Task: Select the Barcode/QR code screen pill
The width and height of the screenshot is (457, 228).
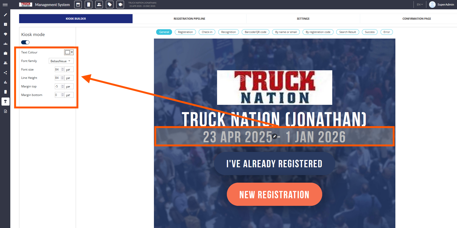Action: pyautogui.click(x=255, y=32)
